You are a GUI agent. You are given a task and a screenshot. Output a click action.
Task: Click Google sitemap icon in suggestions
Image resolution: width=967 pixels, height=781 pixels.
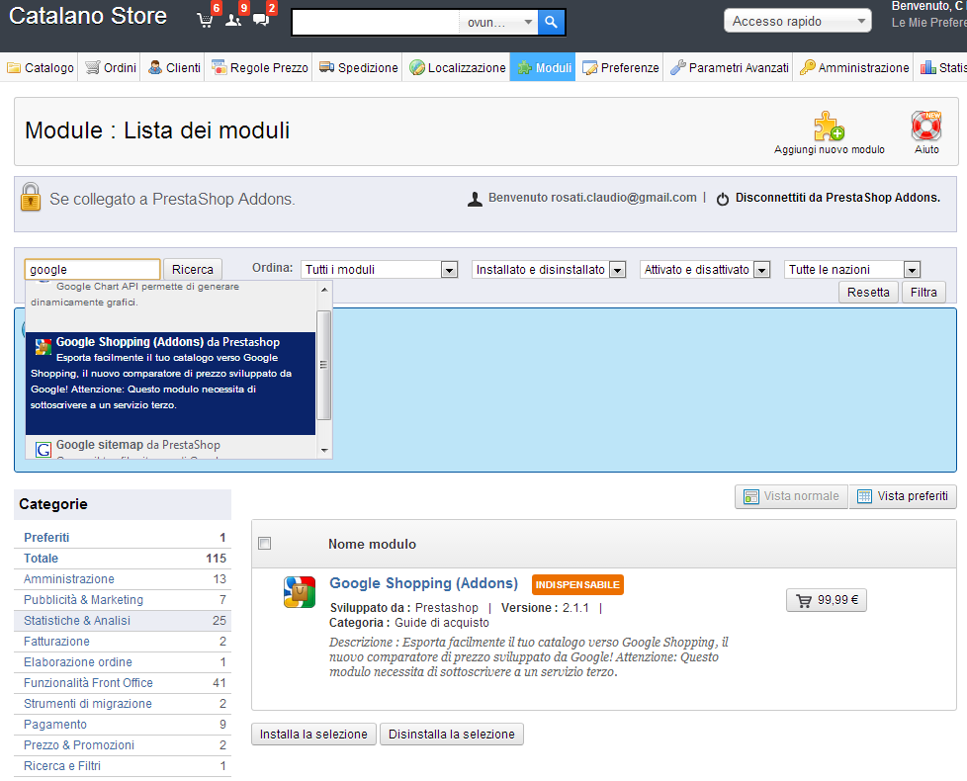click(x=44, y=450)
